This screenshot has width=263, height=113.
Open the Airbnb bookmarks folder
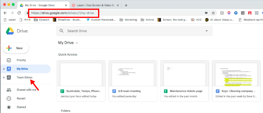click(147, 20)
